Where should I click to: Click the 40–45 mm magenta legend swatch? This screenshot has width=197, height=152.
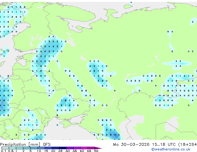point(84,148)
